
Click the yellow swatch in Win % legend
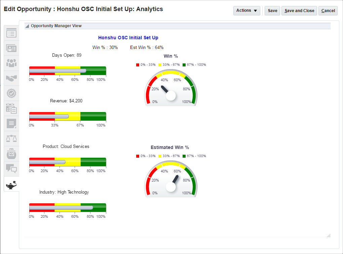pos(160,65)
